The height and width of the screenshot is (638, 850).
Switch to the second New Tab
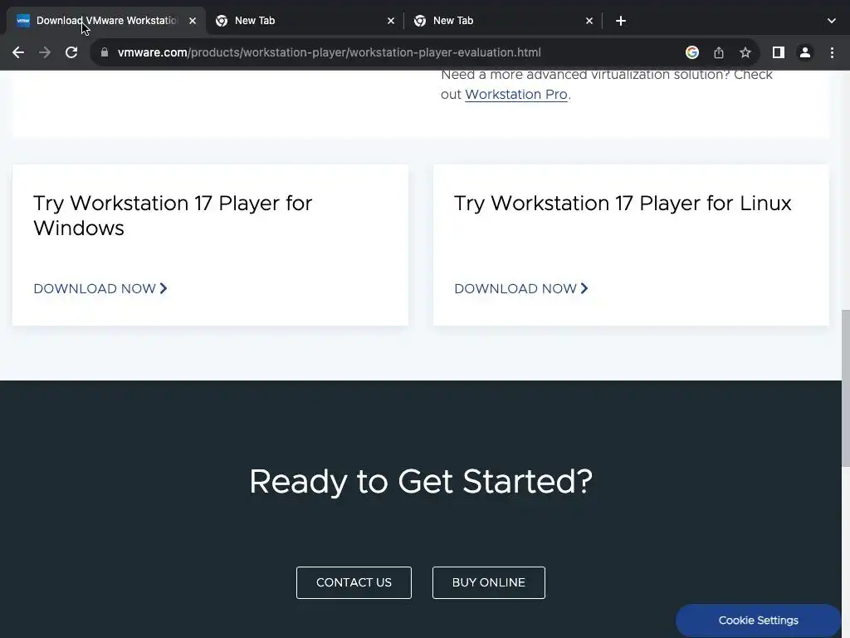[x=504, y=21]
